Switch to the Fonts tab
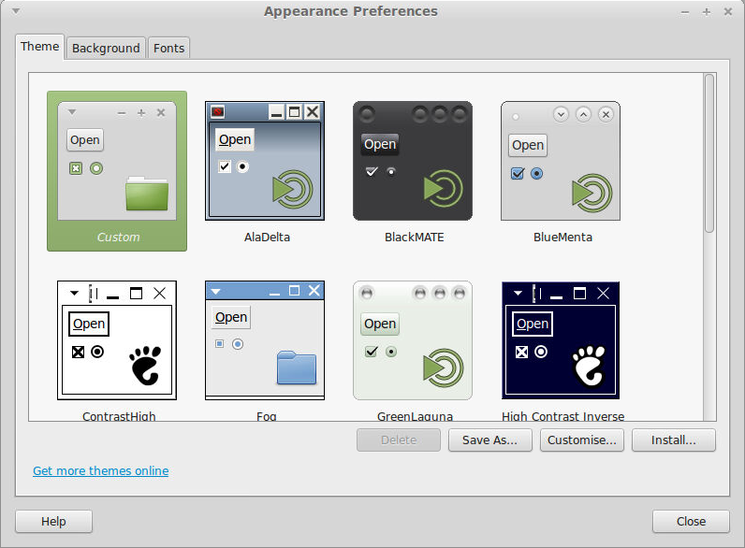This screenshot has height=548, width=745. [x=168, y=48]
